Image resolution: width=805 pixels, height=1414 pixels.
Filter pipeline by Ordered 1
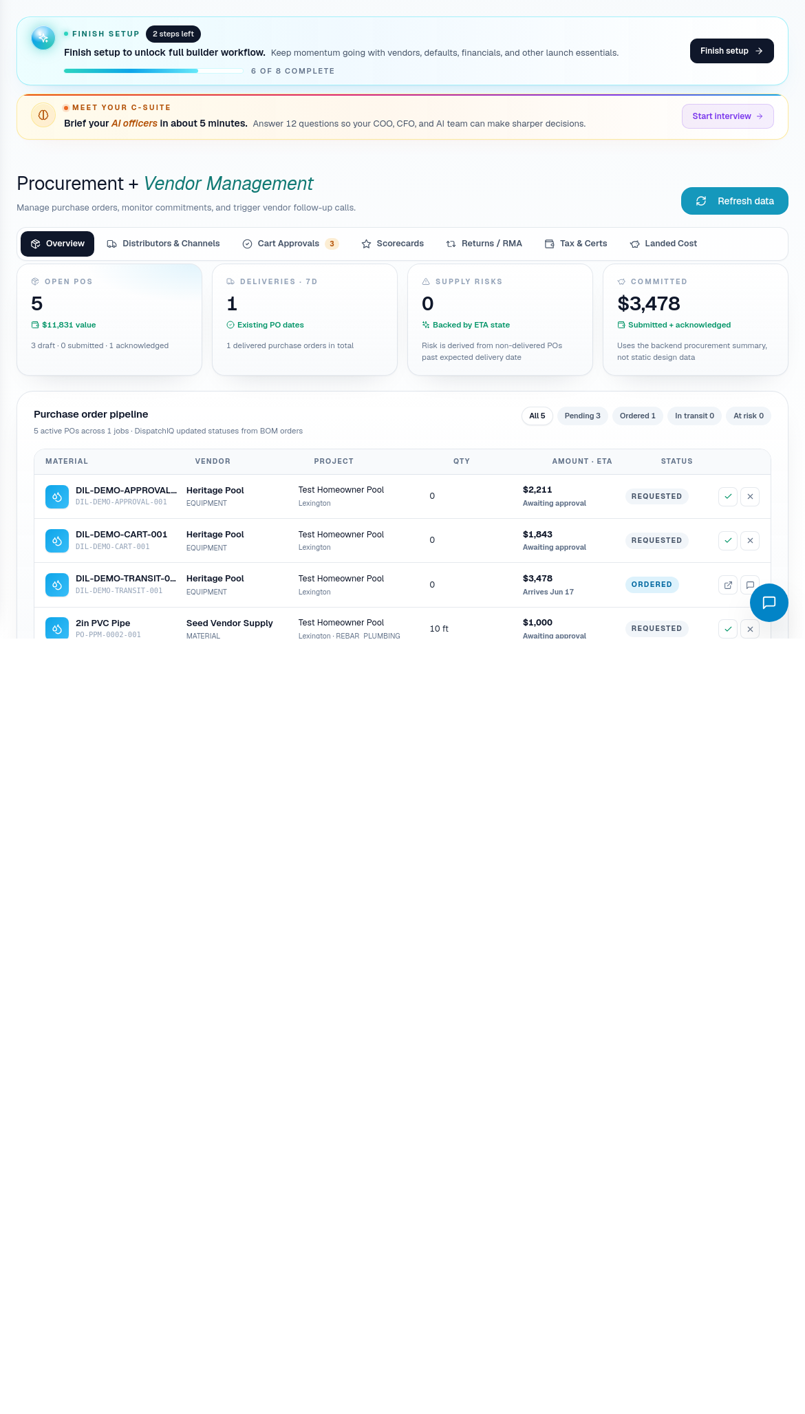(x=637, y=416)
